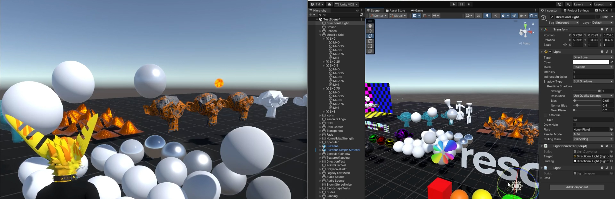The height and width of the screenshot is (199, 615).
Task: Open the Unity VCS dropdown
Action: pyautogui.click(x=347, y=4)
